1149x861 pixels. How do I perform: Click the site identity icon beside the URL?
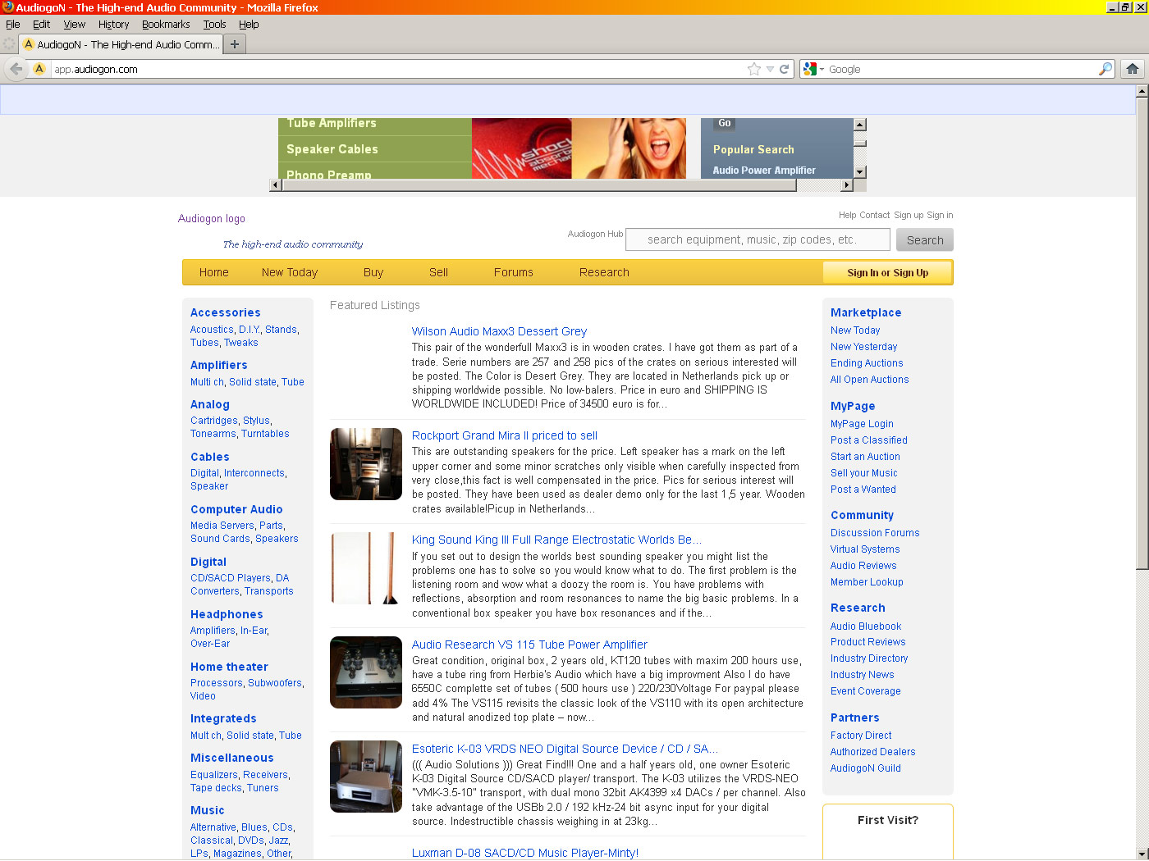[x=39, y=69]
